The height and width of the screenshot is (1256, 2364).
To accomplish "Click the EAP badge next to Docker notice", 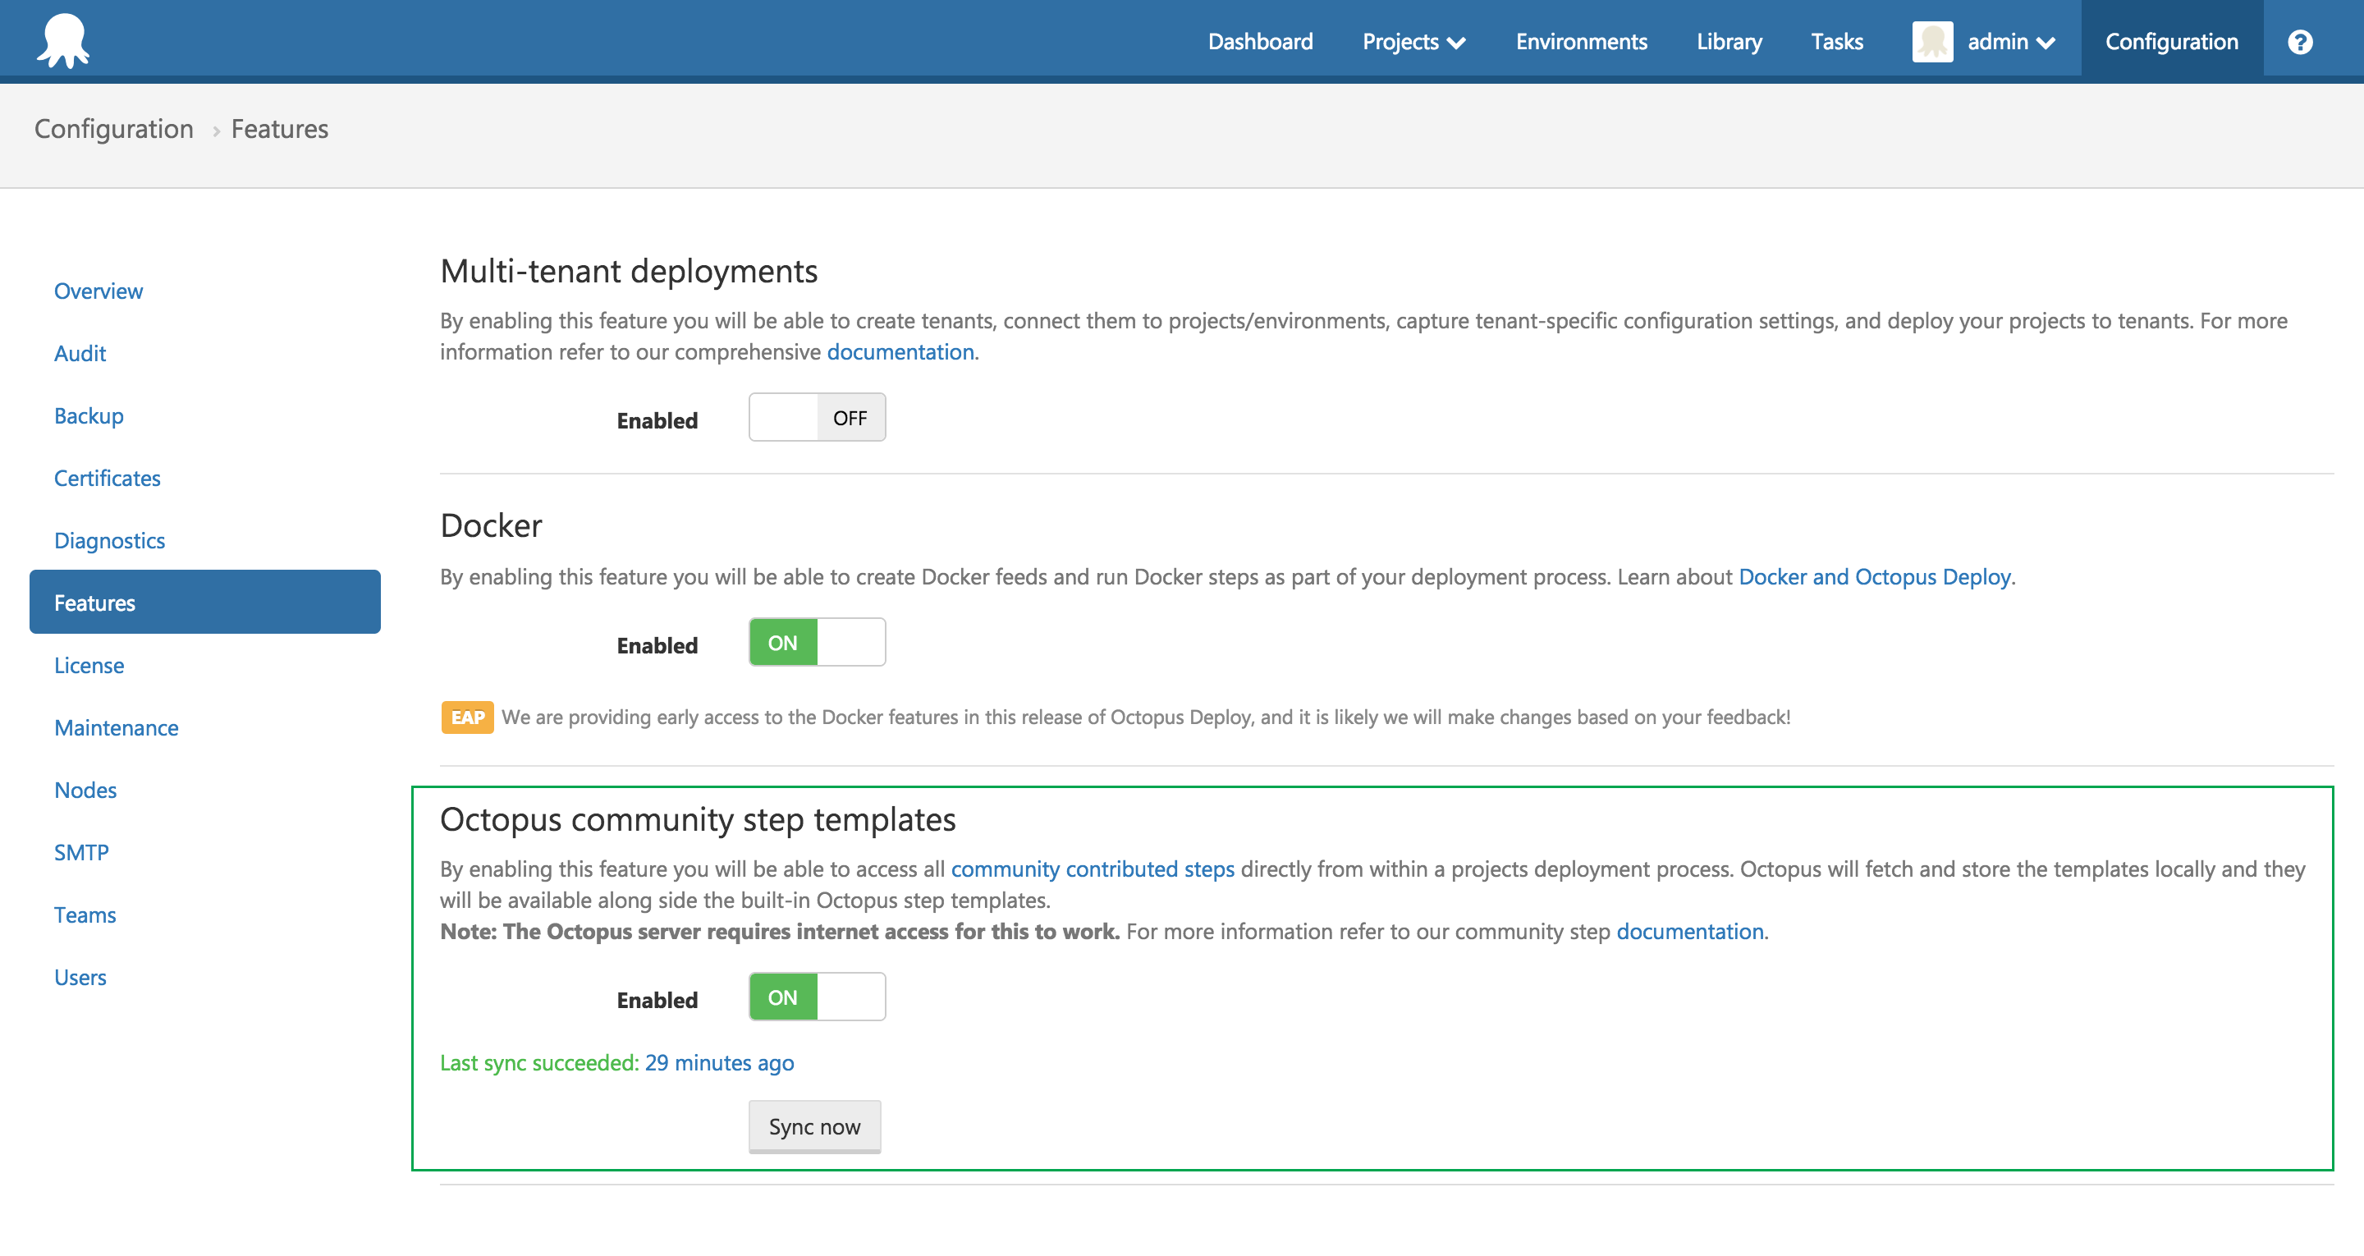I will pos(467,717).
